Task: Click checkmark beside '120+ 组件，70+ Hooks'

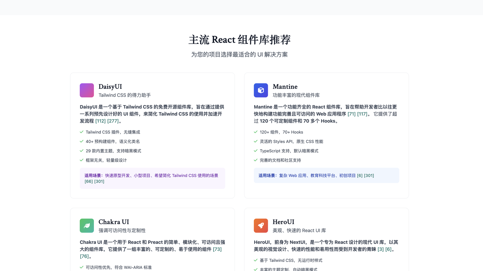Action: click(x=256, y=132)
